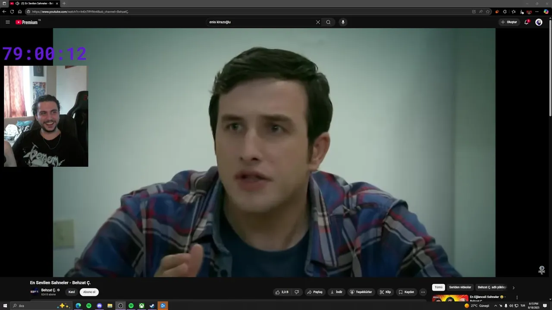
Task: Open a new browser tab
Action: (64, 3)
